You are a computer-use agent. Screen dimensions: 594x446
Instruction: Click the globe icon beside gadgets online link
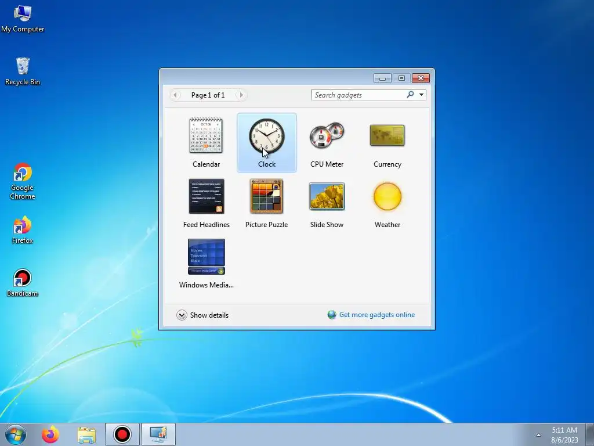[332, 315]
